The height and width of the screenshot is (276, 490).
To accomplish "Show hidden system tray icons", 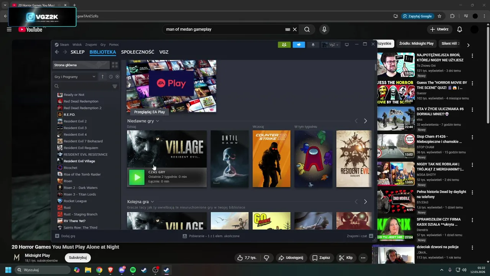I will click(441, 270).
